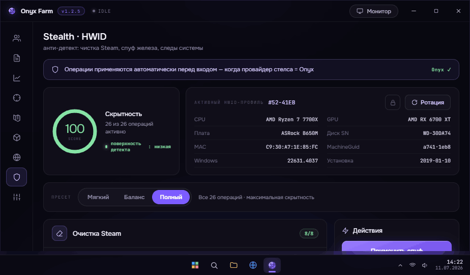Click the Ротация button
Viewport: 470px width, 275px height.
pos(428,102)
